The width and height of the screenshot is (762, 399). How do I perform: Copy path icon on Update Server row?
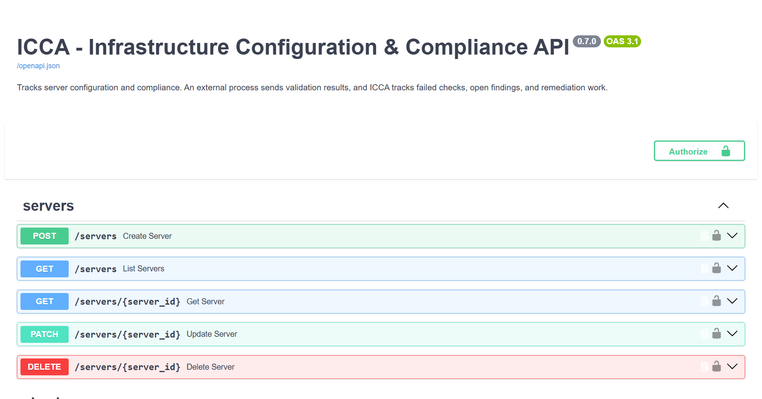pos(705,334)
